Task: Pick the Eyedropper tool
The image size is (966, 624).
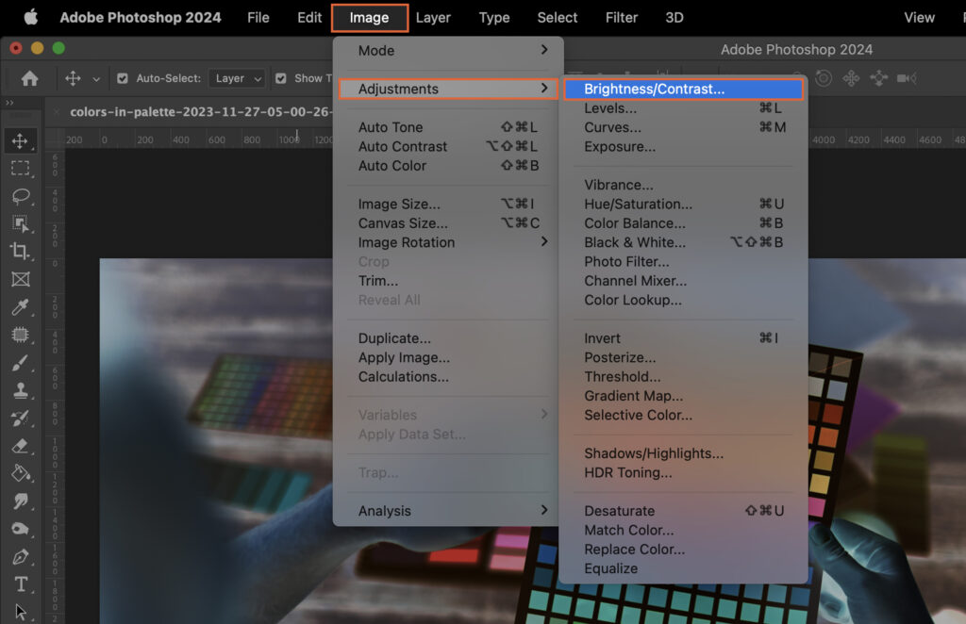Action: coord(21,307)
